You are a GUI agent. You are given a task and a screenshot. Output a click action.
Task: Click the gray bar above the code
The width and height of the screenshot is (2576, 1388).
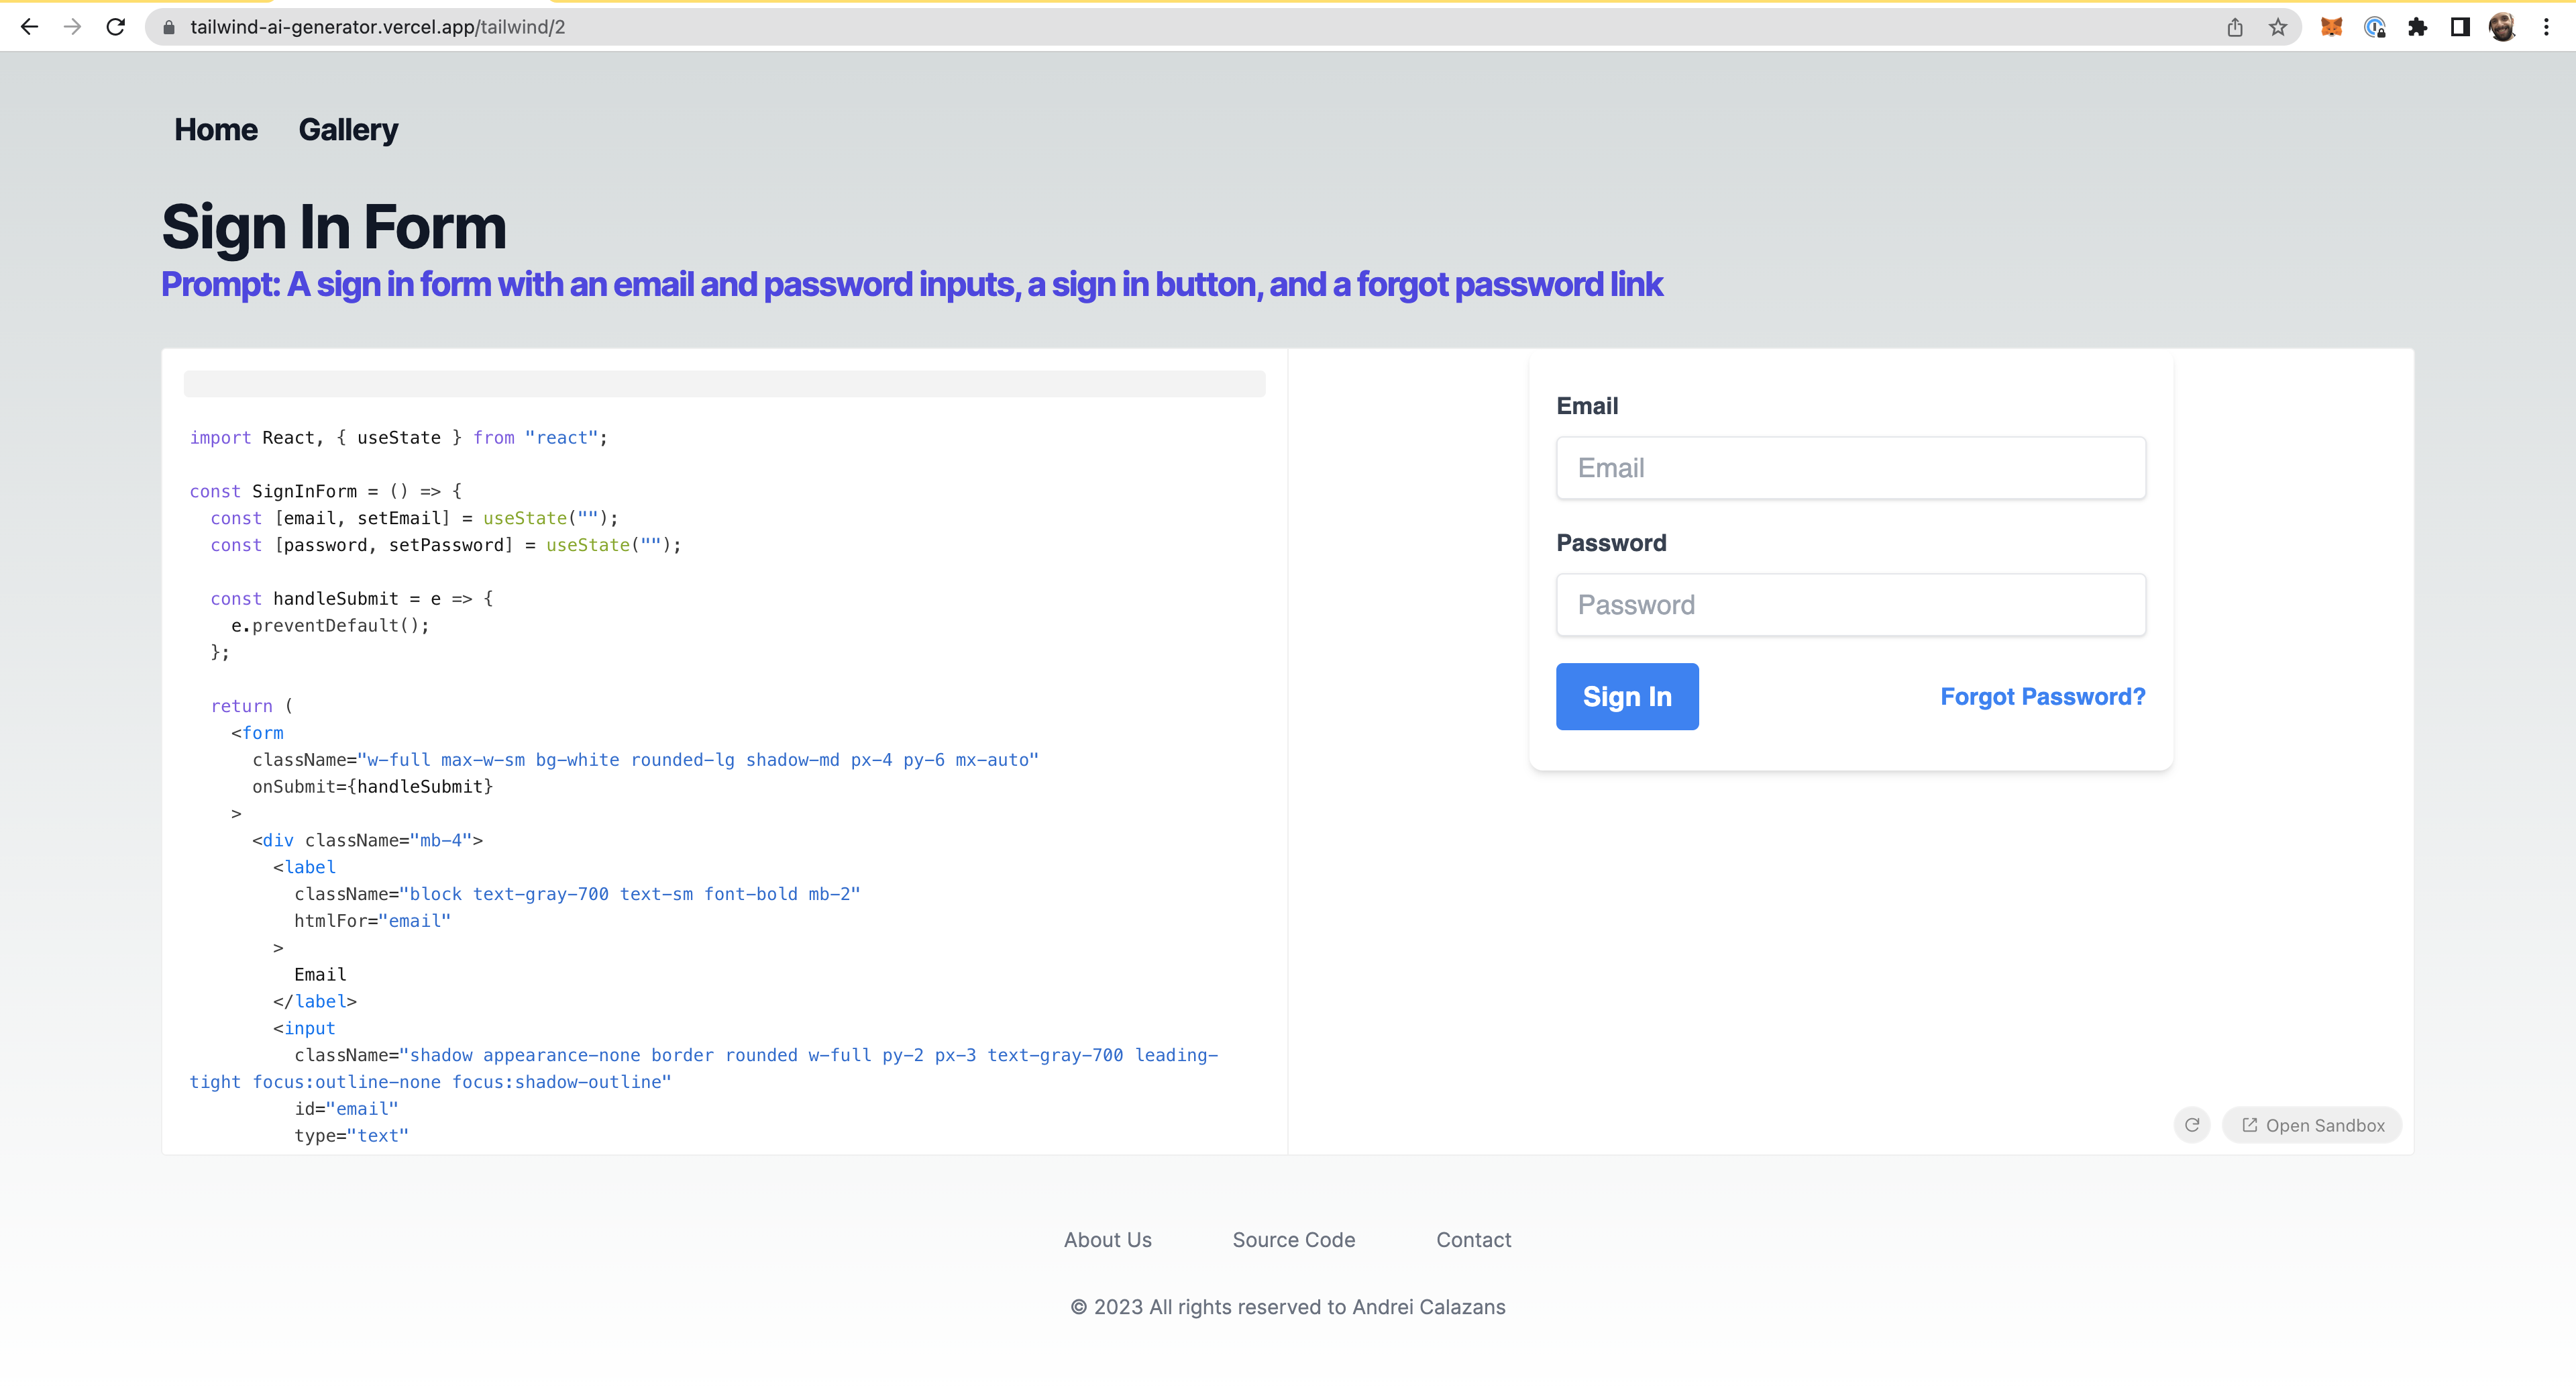725,383
